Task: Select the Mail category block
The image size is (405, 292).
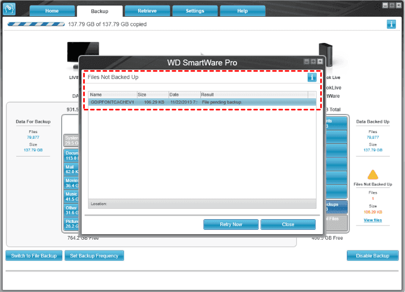Action: click(71, 169)
